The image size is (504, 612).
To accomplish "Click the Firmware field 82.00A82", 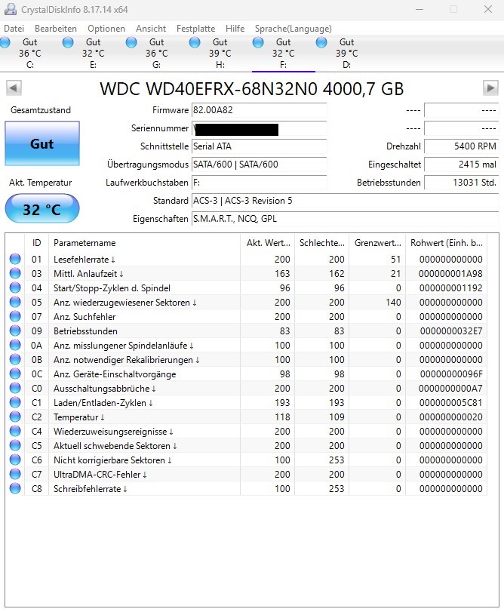I will tap(259, 110).
